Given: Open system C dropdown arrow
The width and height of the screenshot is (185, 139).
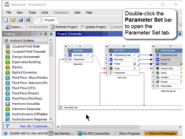Looking at the screenshot, I should coord(153,46).
